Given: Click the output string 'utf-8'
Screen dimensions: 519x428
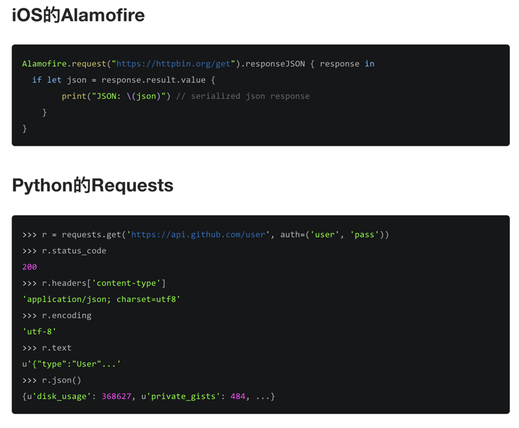Looking at the screenshot, I should pos(39,332).
